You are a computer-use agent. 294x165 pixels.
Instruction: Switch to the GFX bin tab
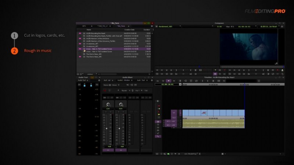tap(84, 26)
